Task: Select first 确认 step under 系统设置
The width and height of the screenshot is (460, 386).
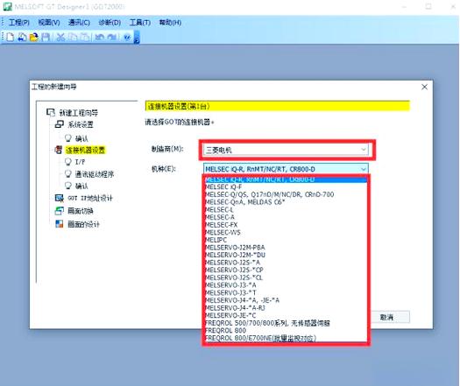Action: pyautogui.click(x=81, y=138)
